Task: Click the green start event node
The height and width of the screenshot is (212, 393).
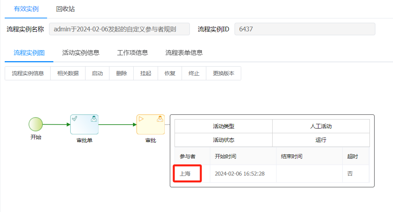Action: tap(36, 124)
